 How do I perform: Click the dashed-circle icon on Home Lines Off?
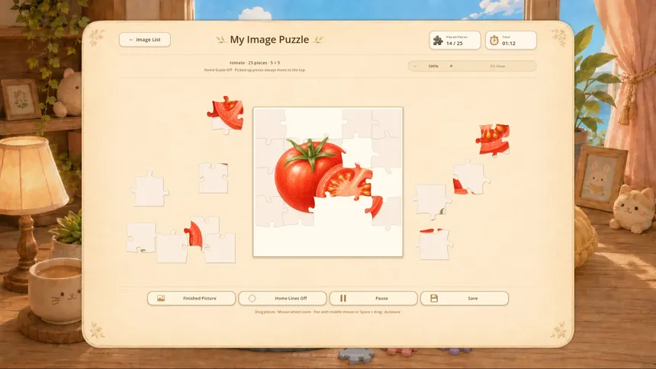click(x=252, y=298)
